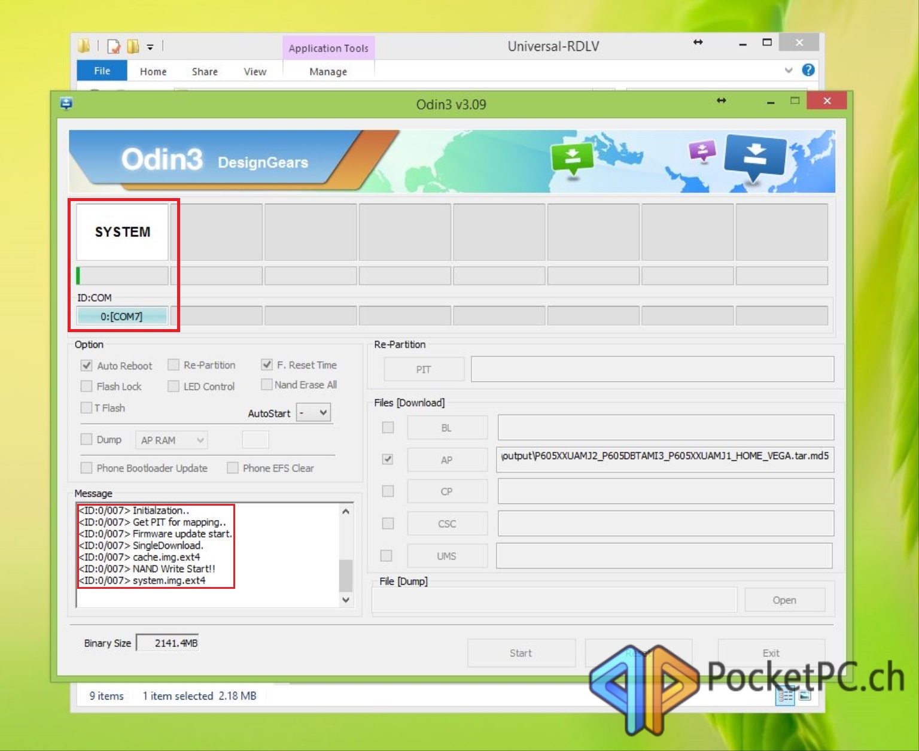Click the dump size input box beside AP RAM
919x751 pixels.
click(x=255, y=440)
